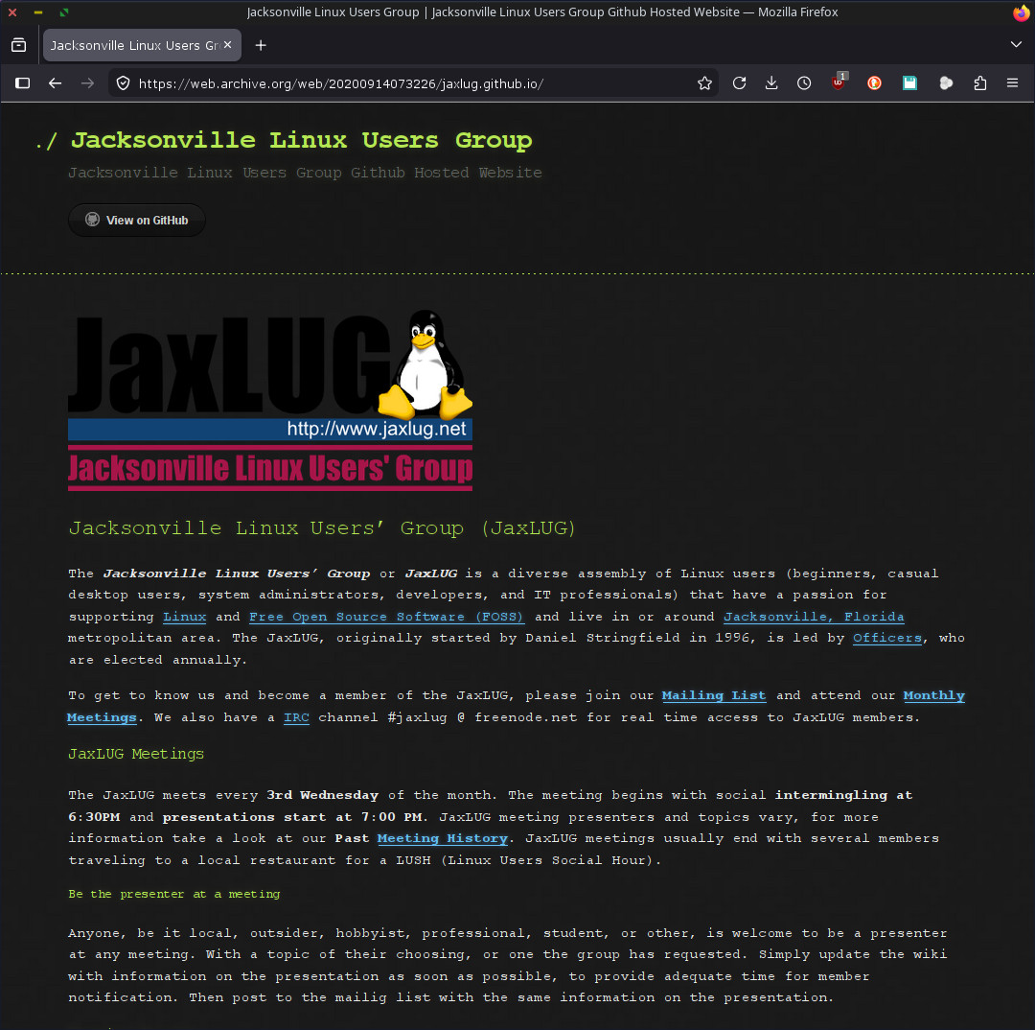This screenshot has width=1035, height=1030.
Task: Open uBlock Origin extension icon
Action: click(x=839, y=82)
